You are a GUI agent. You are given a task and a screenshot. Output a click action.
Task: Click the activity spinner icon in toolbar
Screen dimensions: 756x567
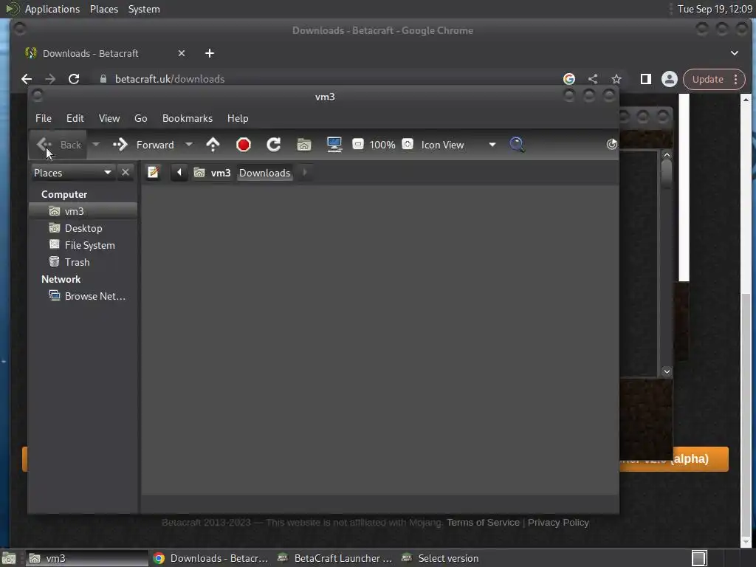(x=611, y=144)
